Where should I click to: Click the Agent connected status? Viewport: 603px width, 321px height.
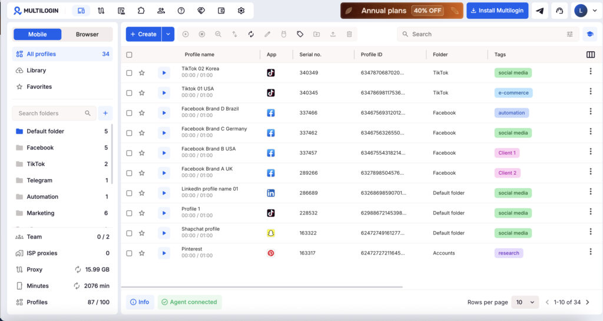point(190,302)
